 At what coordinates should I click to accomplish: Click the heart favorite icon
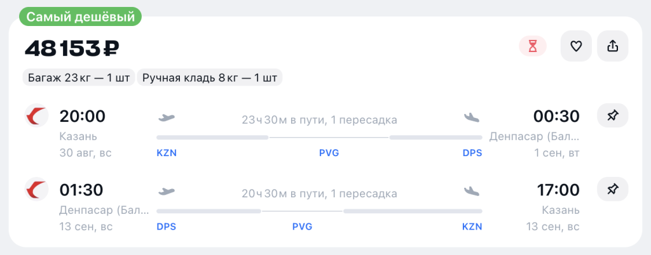(x=576, y=46)
